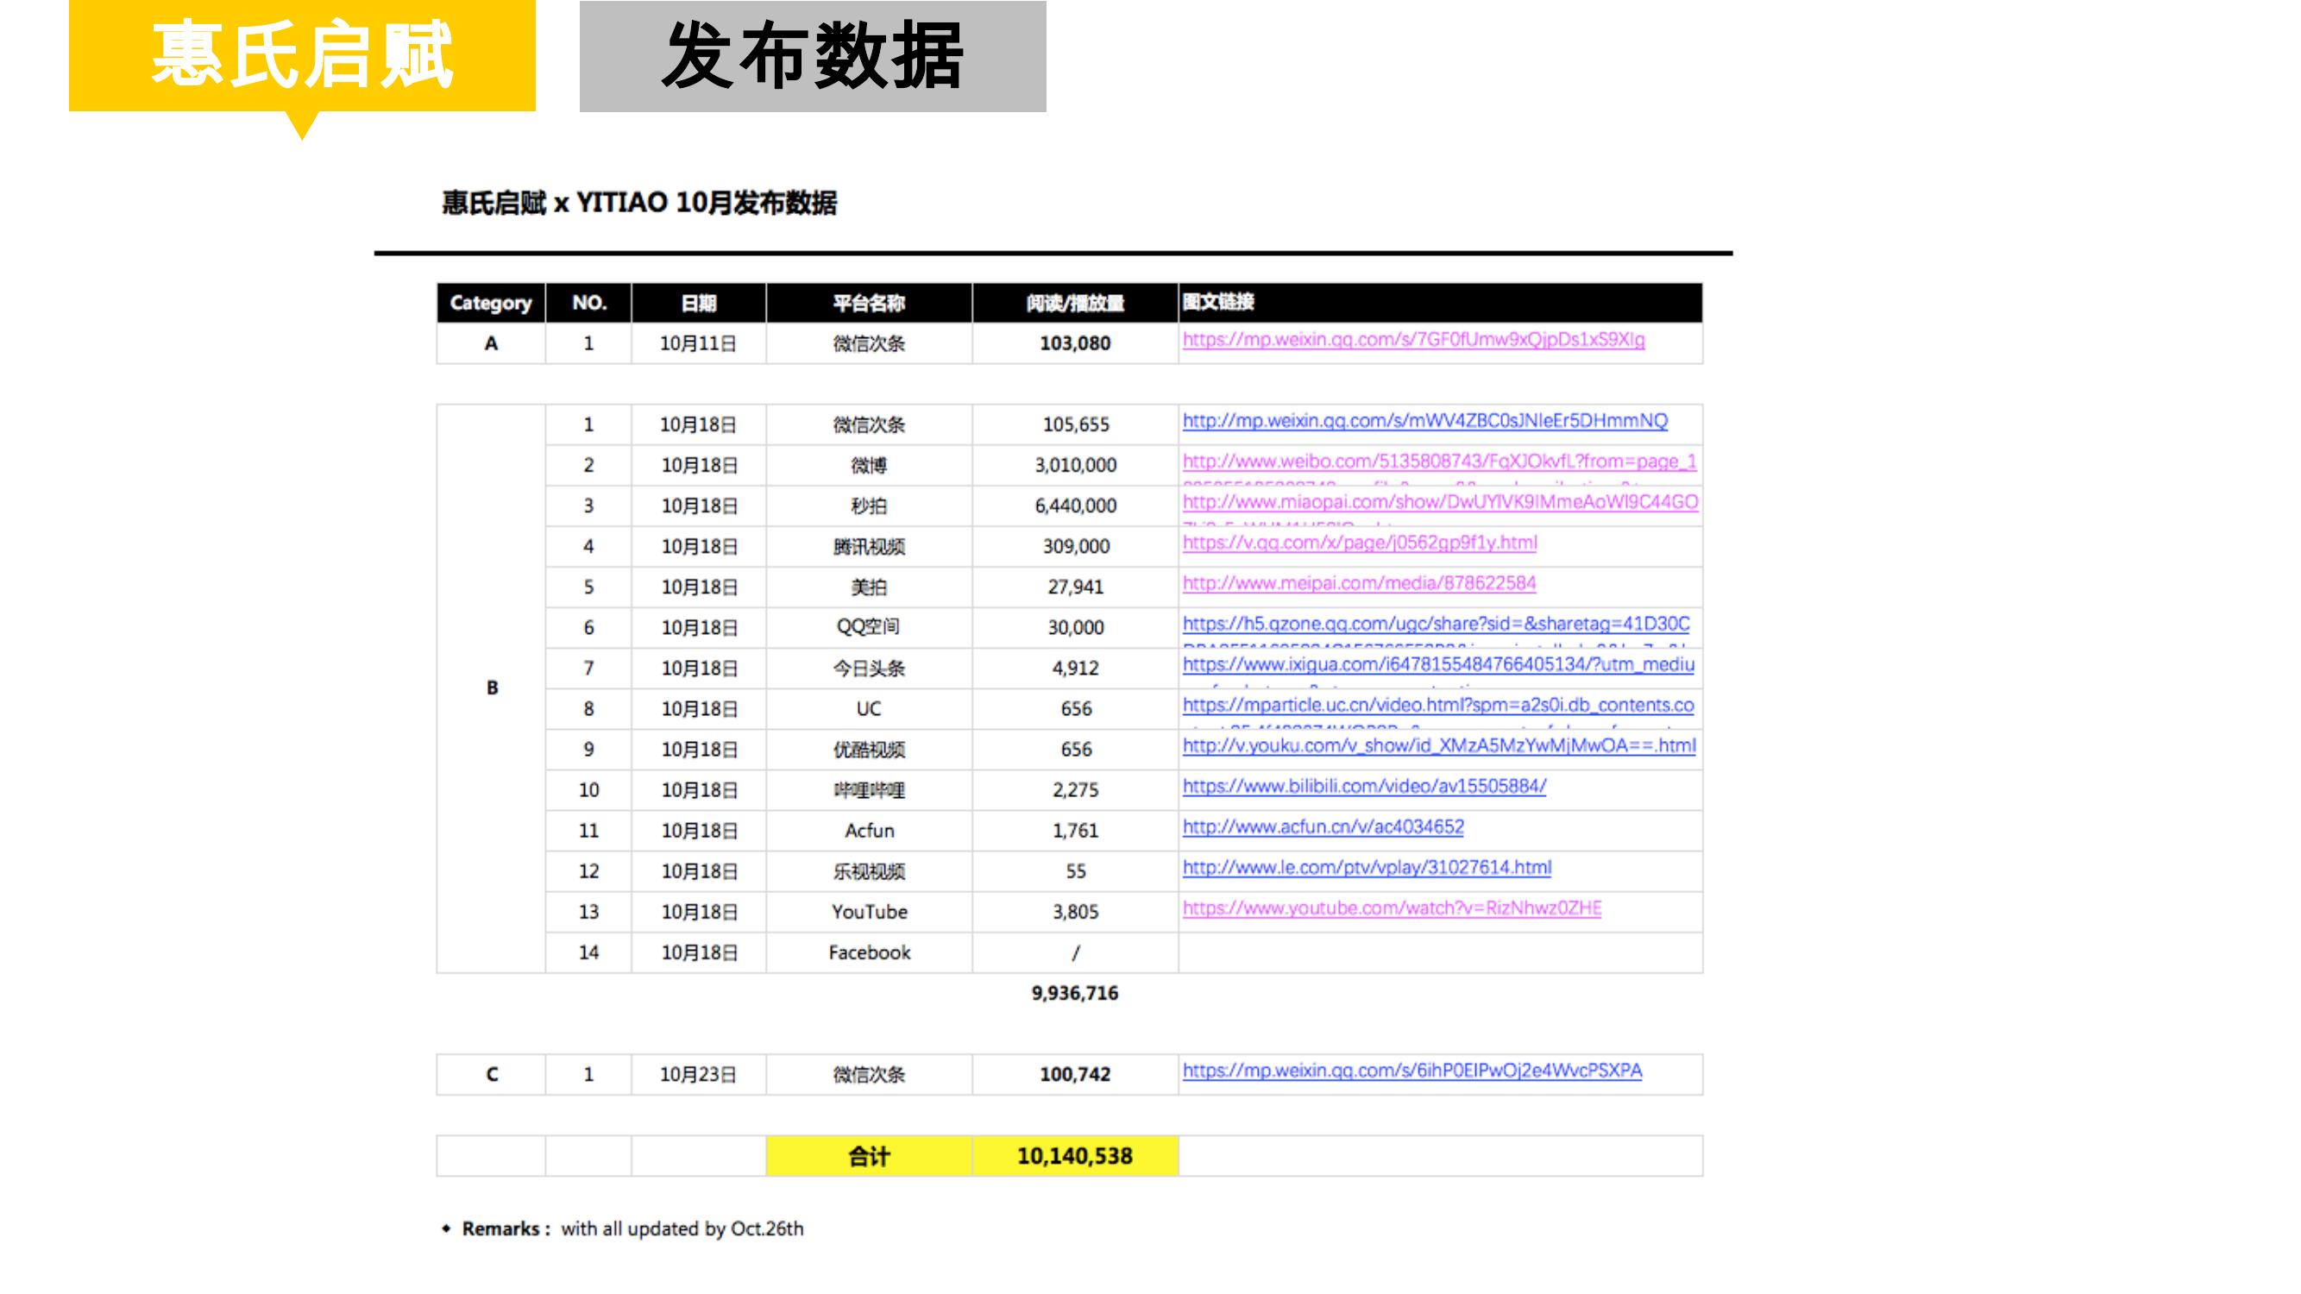Screen dimensions: 2301x1294
Task: Click the yellow 惠氏启赋 title banner
Action: [302, 55]
